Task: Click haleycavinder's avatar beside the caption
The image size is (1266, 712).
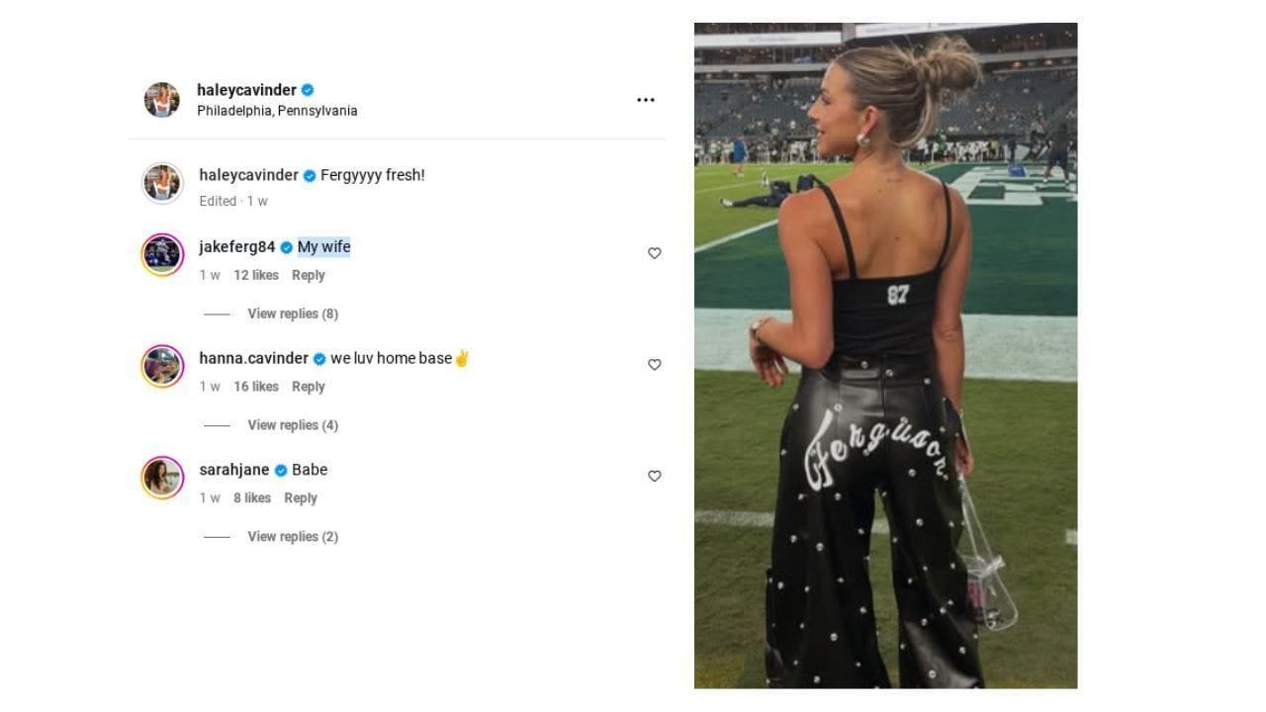Action: [x=162, y=184]
